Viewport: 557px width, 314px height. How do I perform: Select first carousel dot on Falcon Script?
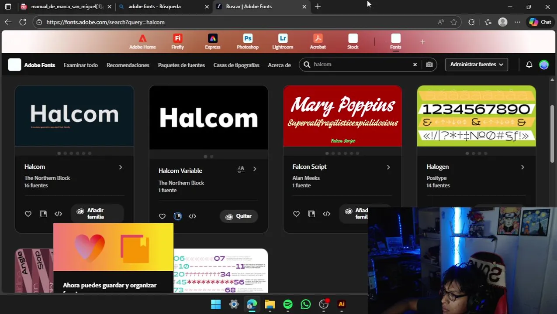point(327,153)
